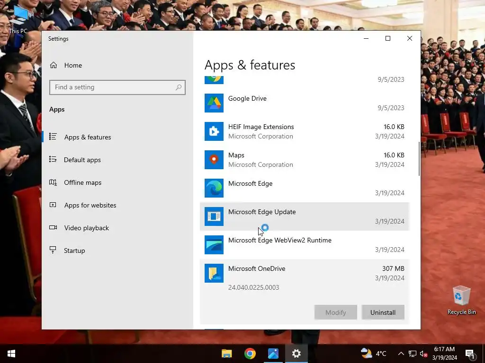Click the Uninstall button for OneDrive
The image size is (485, 363).
point(383,312)
